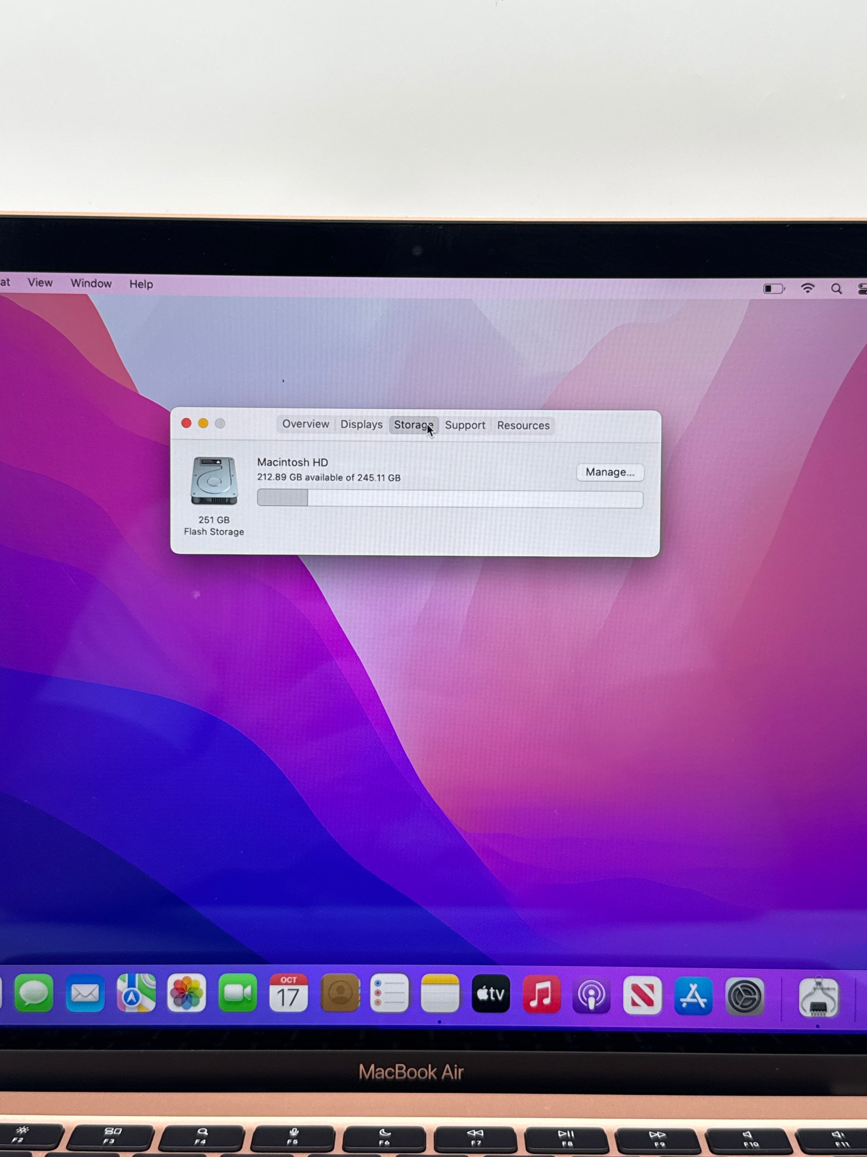The height and width of the screenshot is (1157, 867).
Task: Open the Apple TV app
Action: pyautogui.click(x=491, y=994)
